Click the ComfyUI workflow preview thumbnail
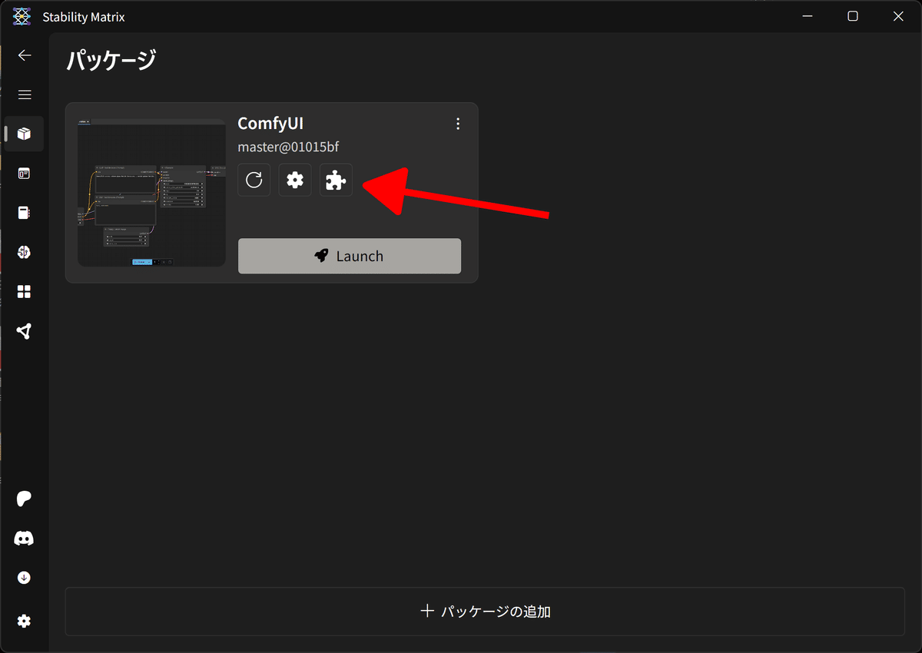Image resolution: width=922 pixels, height=653 pixels. (151, 191)
